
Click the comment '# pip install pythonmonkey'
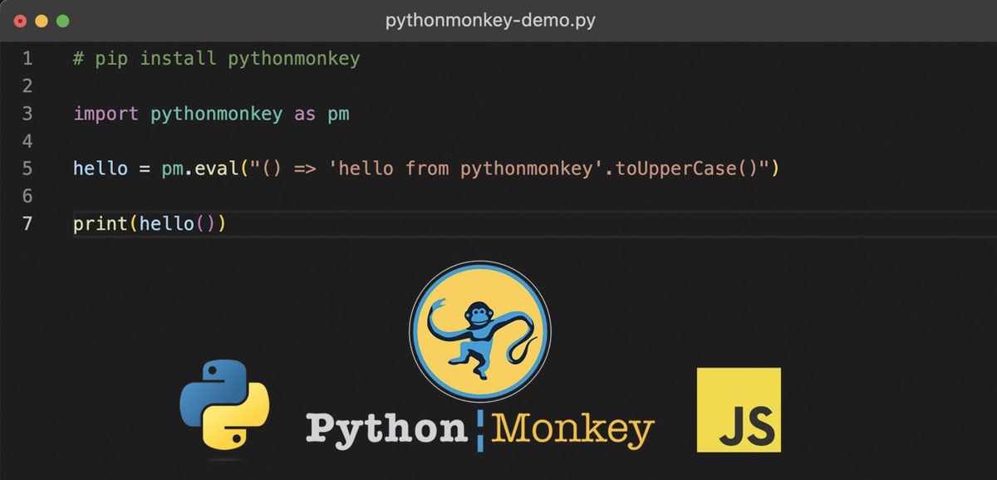click(216, 59)
